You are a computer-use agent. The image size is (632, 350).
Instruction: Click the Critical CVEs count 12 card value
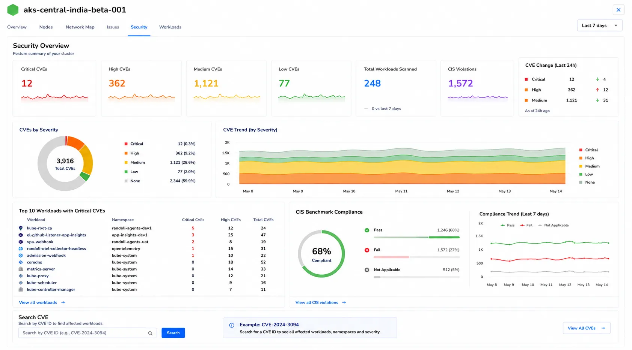point(27,83)
